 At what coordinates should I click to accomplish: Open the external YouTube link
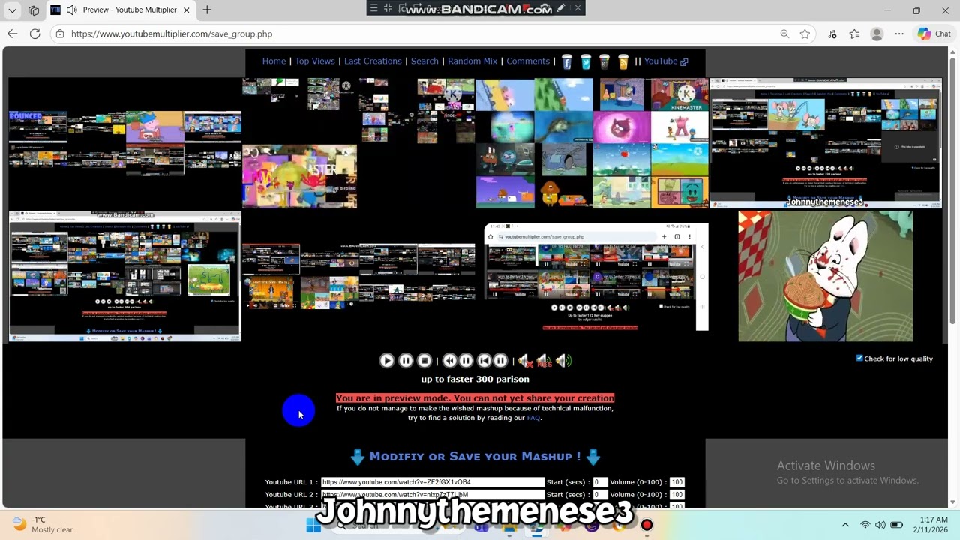pos(666,61)
